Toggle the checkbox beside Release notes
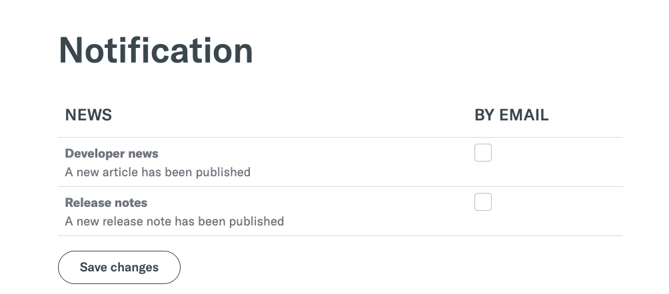 [x=483, y=202]
